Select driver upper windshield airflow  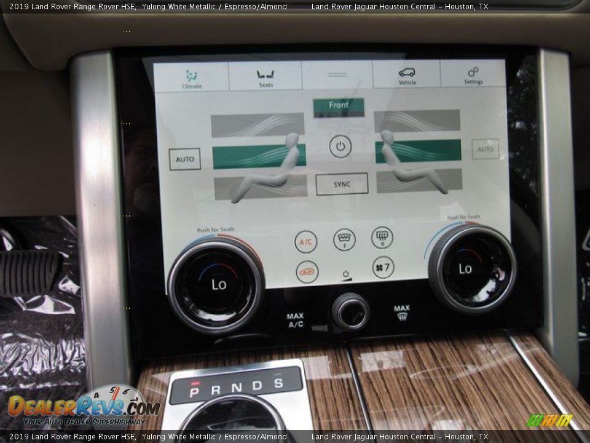[x=258, y=125]
